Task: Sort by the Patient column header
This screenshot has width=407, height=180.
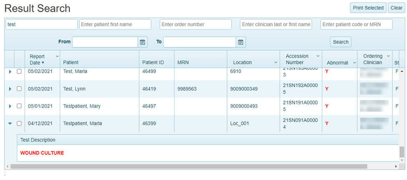Action: pos(71,63)
